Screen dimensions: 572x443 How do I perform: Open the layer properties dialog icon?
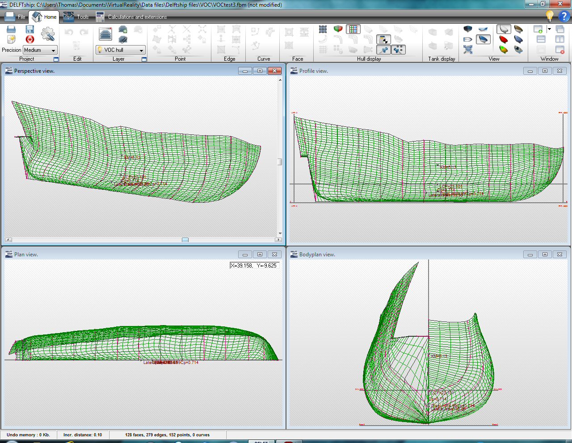[105, 34]
